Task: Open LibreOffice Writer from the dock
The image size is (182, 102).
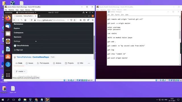Action: 8,49
